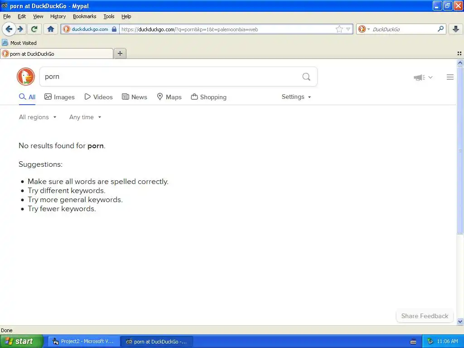Click the padlock site identity icon
The height and width of the screenshot is (348, 464).
114,29
